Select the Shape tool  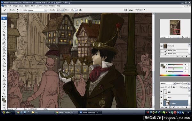point(4,80)
